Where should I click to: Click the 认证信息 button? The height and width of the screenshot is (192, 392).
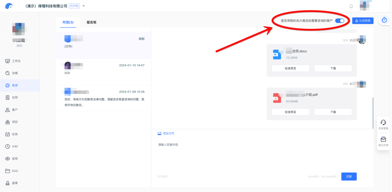363,21
